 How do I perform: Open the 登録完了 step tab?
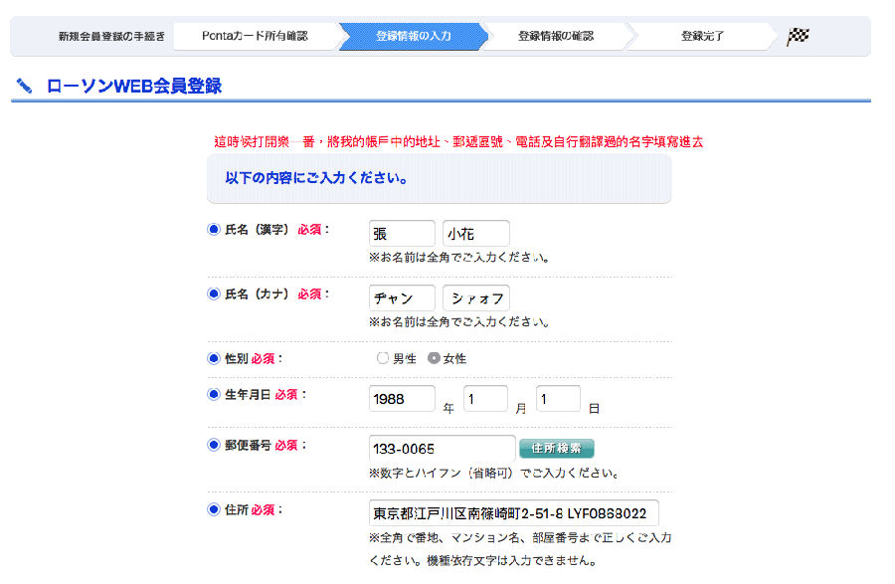pos(703,36)
